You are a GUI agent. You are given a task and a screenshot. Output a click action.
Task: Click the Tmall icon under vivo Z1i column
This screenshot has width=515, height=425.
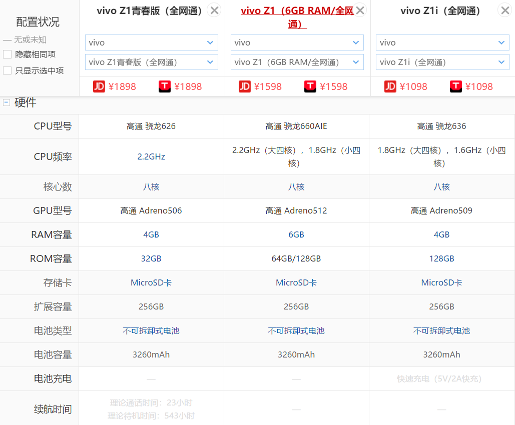pos(456,86)
